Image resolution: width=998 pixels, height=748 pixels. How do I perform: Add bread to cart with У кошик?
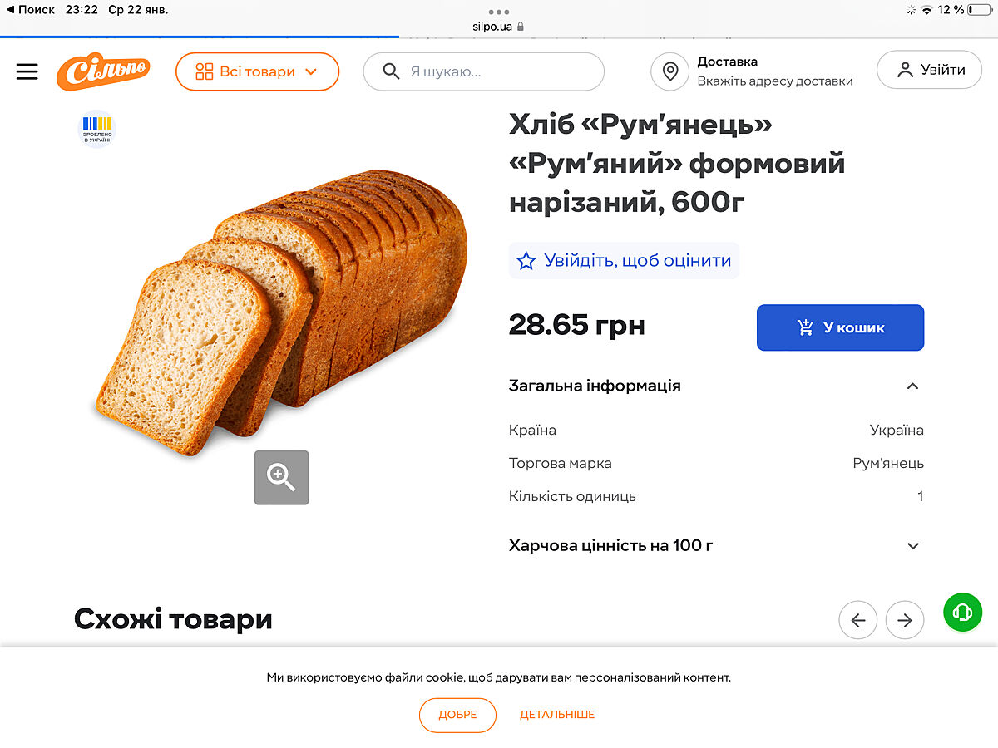(x=840, y=327)
